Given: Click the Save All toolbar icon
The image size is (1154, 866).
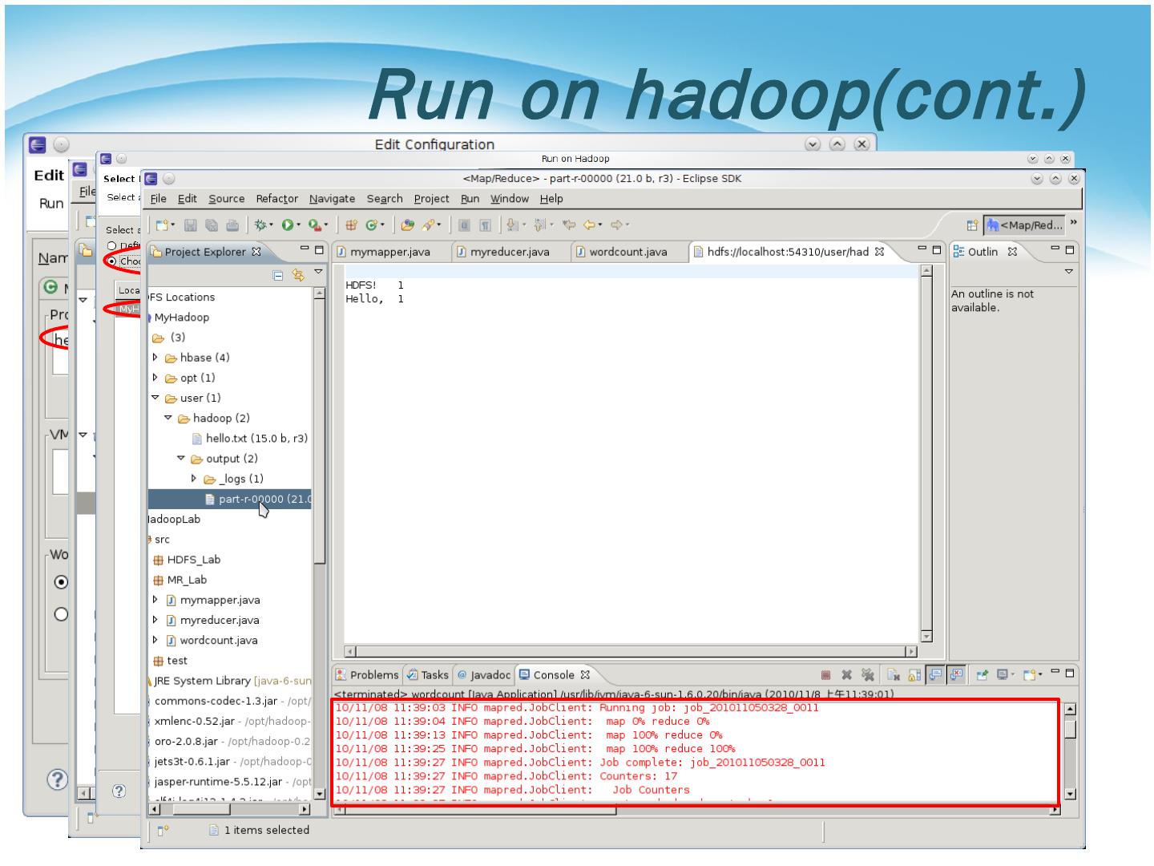Looking at the screenshot, I should point(212,225).
